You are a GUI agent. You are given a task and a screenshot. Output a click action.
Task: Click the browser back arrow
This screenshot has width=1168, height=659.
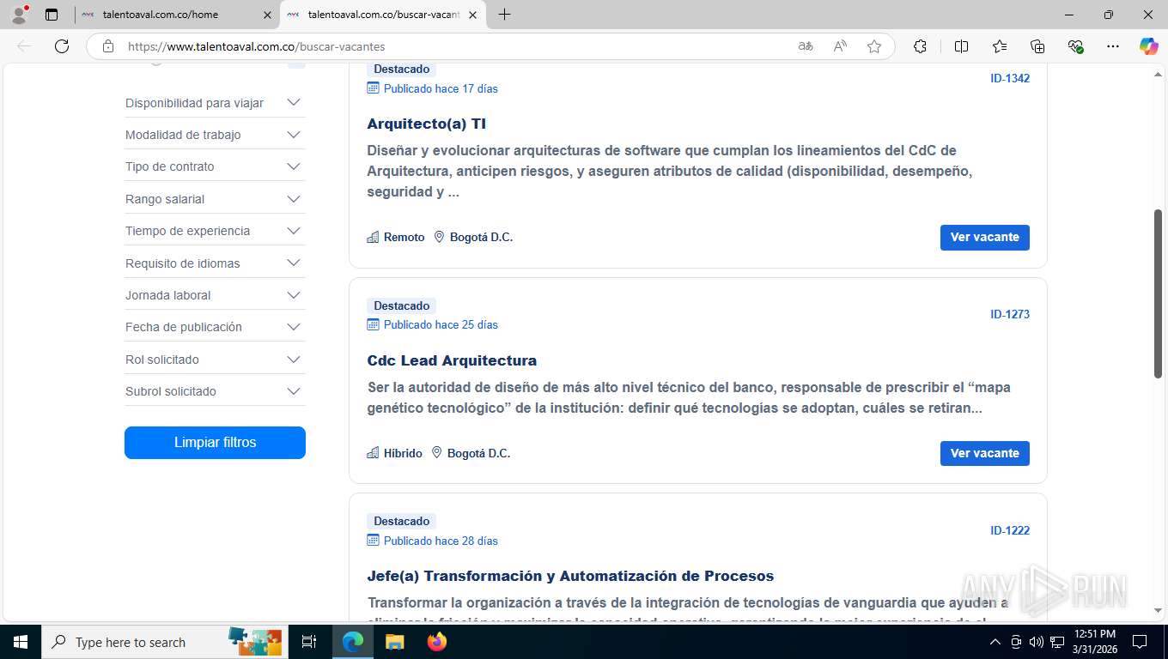pos(24,46)
